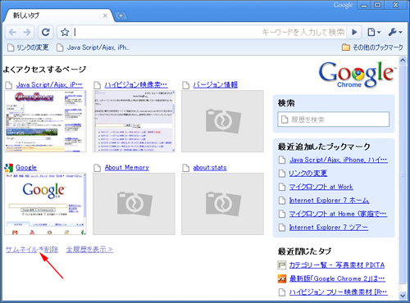The width and height of the screenshot is (410, 303).
Task: Click the Go arrow button beside address bar
Action: [x=354, y=33]
